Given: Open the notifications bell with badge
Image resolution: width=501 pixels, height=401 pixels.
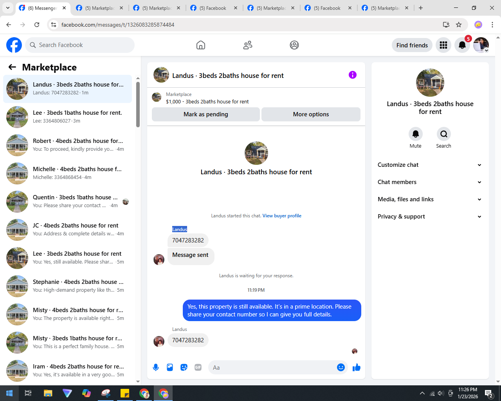Looking at the screenshot, I should click(462, 45).
